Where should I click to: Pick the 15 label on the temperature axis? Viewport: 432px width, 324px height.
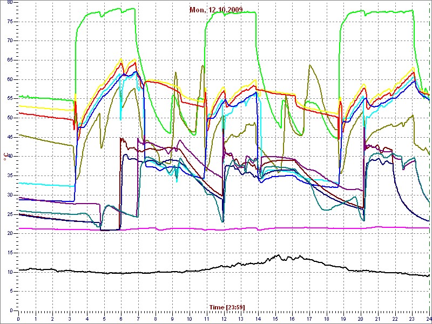(x=10, y=253)
